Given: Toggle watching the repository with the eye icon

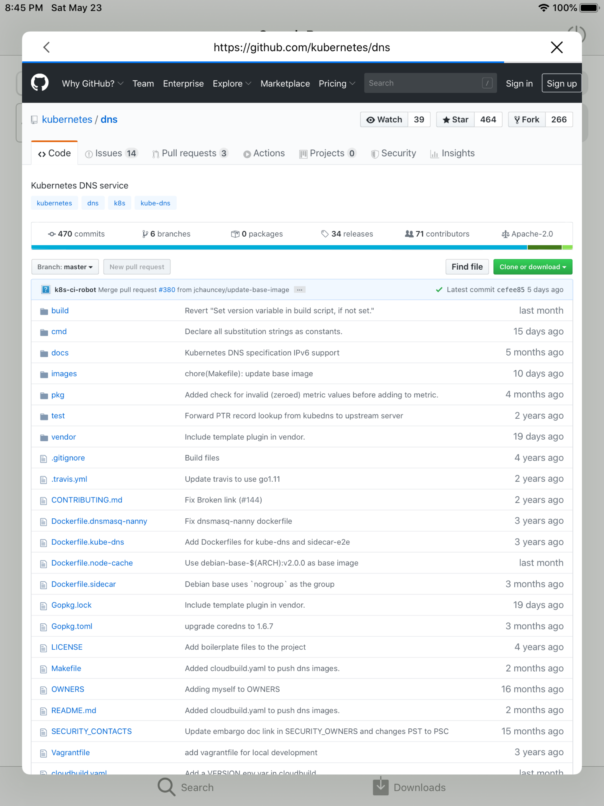Looking at the screenshot, I should point(370,119).
